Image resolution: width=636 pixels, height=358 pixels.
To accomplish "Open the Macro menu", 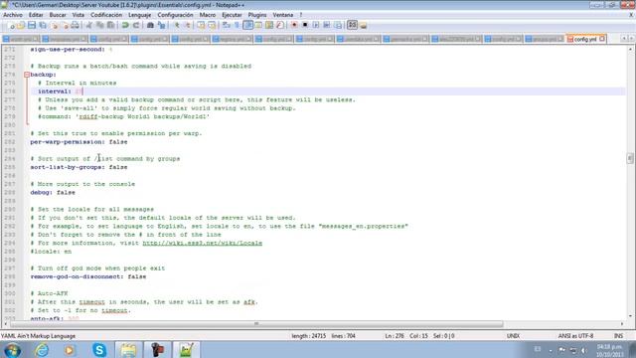I will click(x=208, y=15).
